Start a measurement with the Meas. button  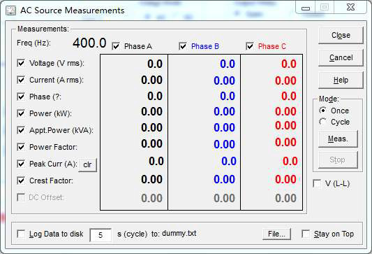pyautogui.click(x=338, y=139)
